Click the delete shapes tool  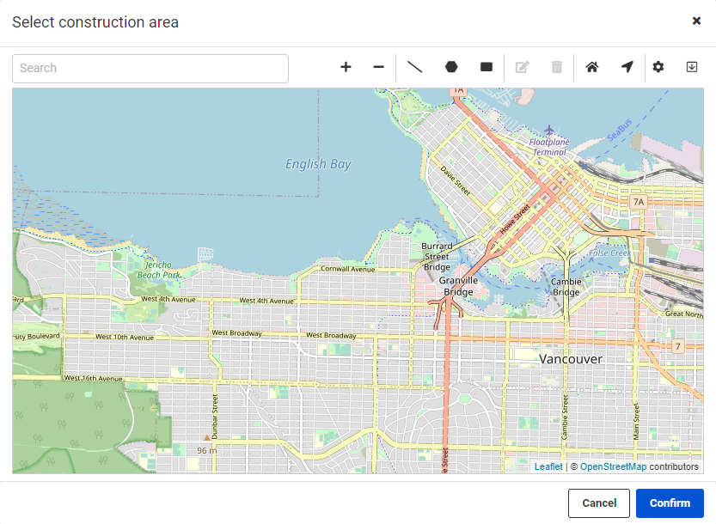coord(556,66)
